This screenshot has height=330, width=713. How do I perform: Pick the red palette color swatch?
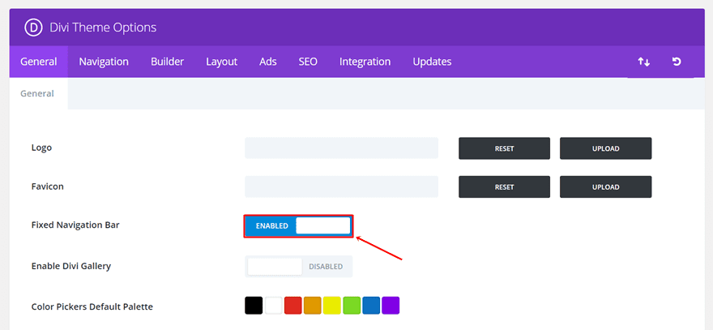pyautogui.click(x=293, y=306)
